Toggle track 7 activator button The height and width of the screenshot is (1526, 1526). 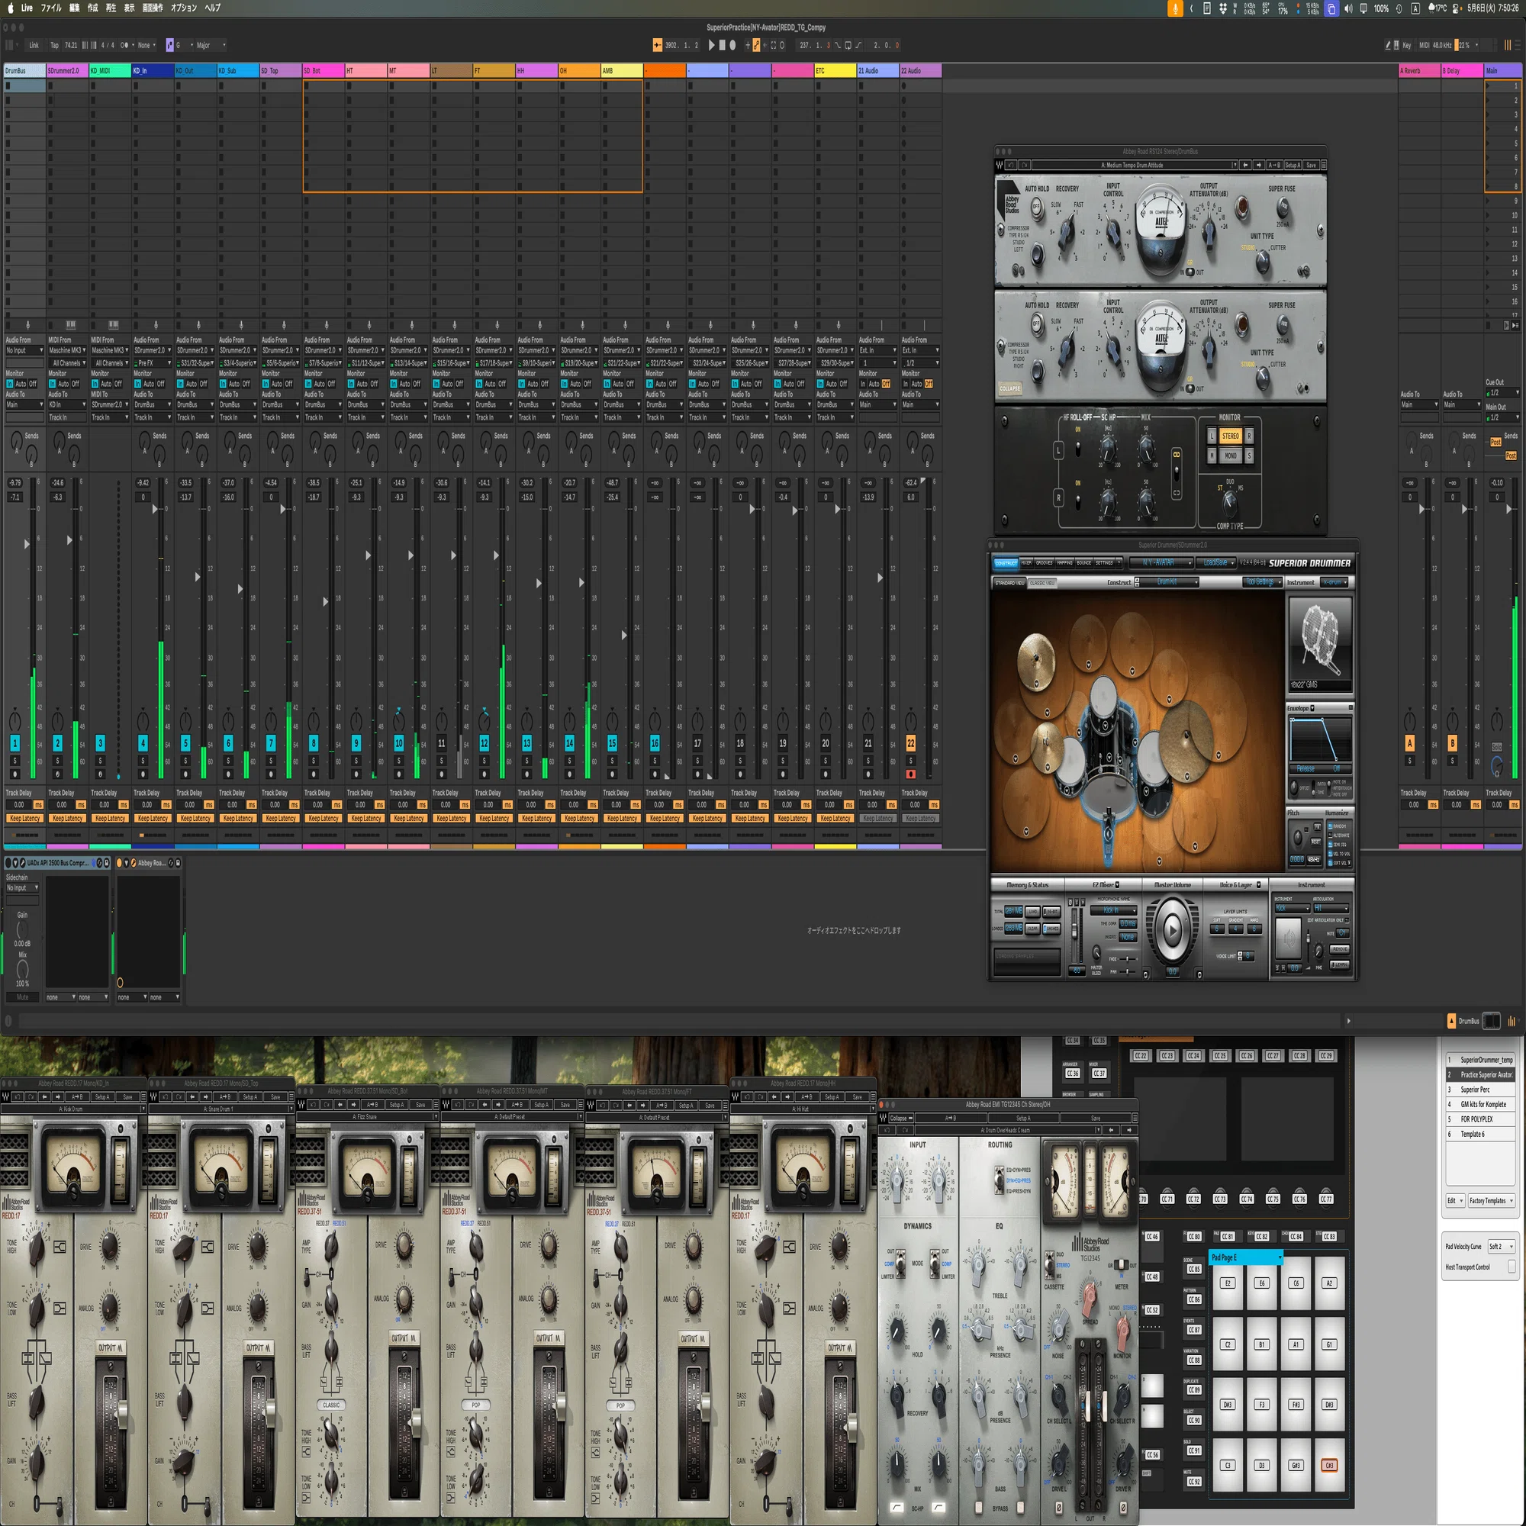click(x=271, y=743)
